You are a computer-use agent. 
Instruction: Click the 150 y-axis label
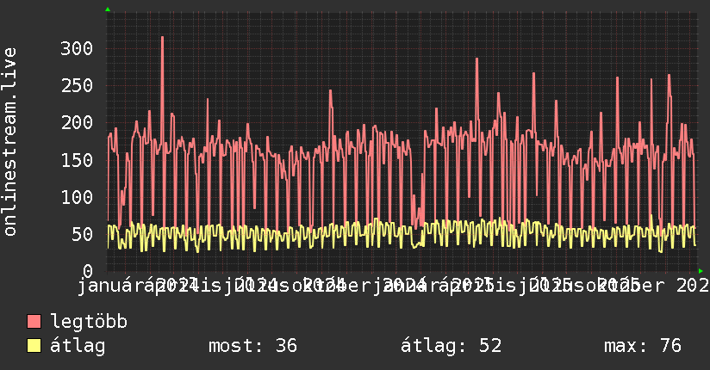point(77,160)
